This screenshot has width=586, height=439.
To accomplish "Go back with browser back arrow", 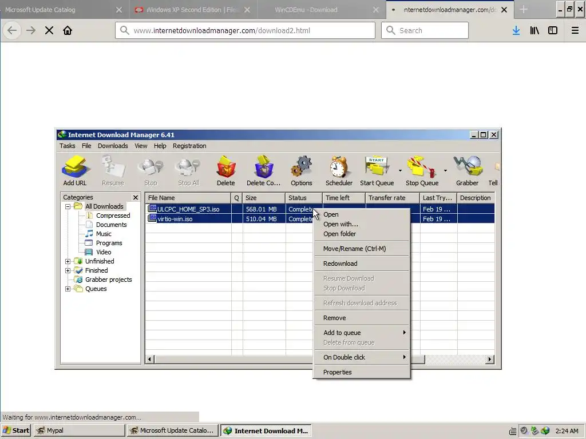I will [12, 30].
